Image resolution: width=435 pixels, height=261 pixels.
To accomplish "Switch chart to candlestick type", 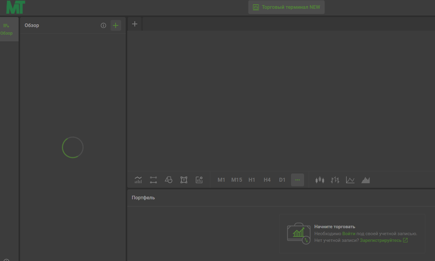I will click(320, 180).
